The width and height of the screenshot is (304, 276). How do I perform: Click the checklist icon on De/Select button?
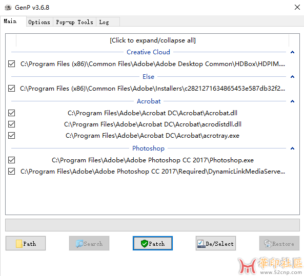point(201,244)
